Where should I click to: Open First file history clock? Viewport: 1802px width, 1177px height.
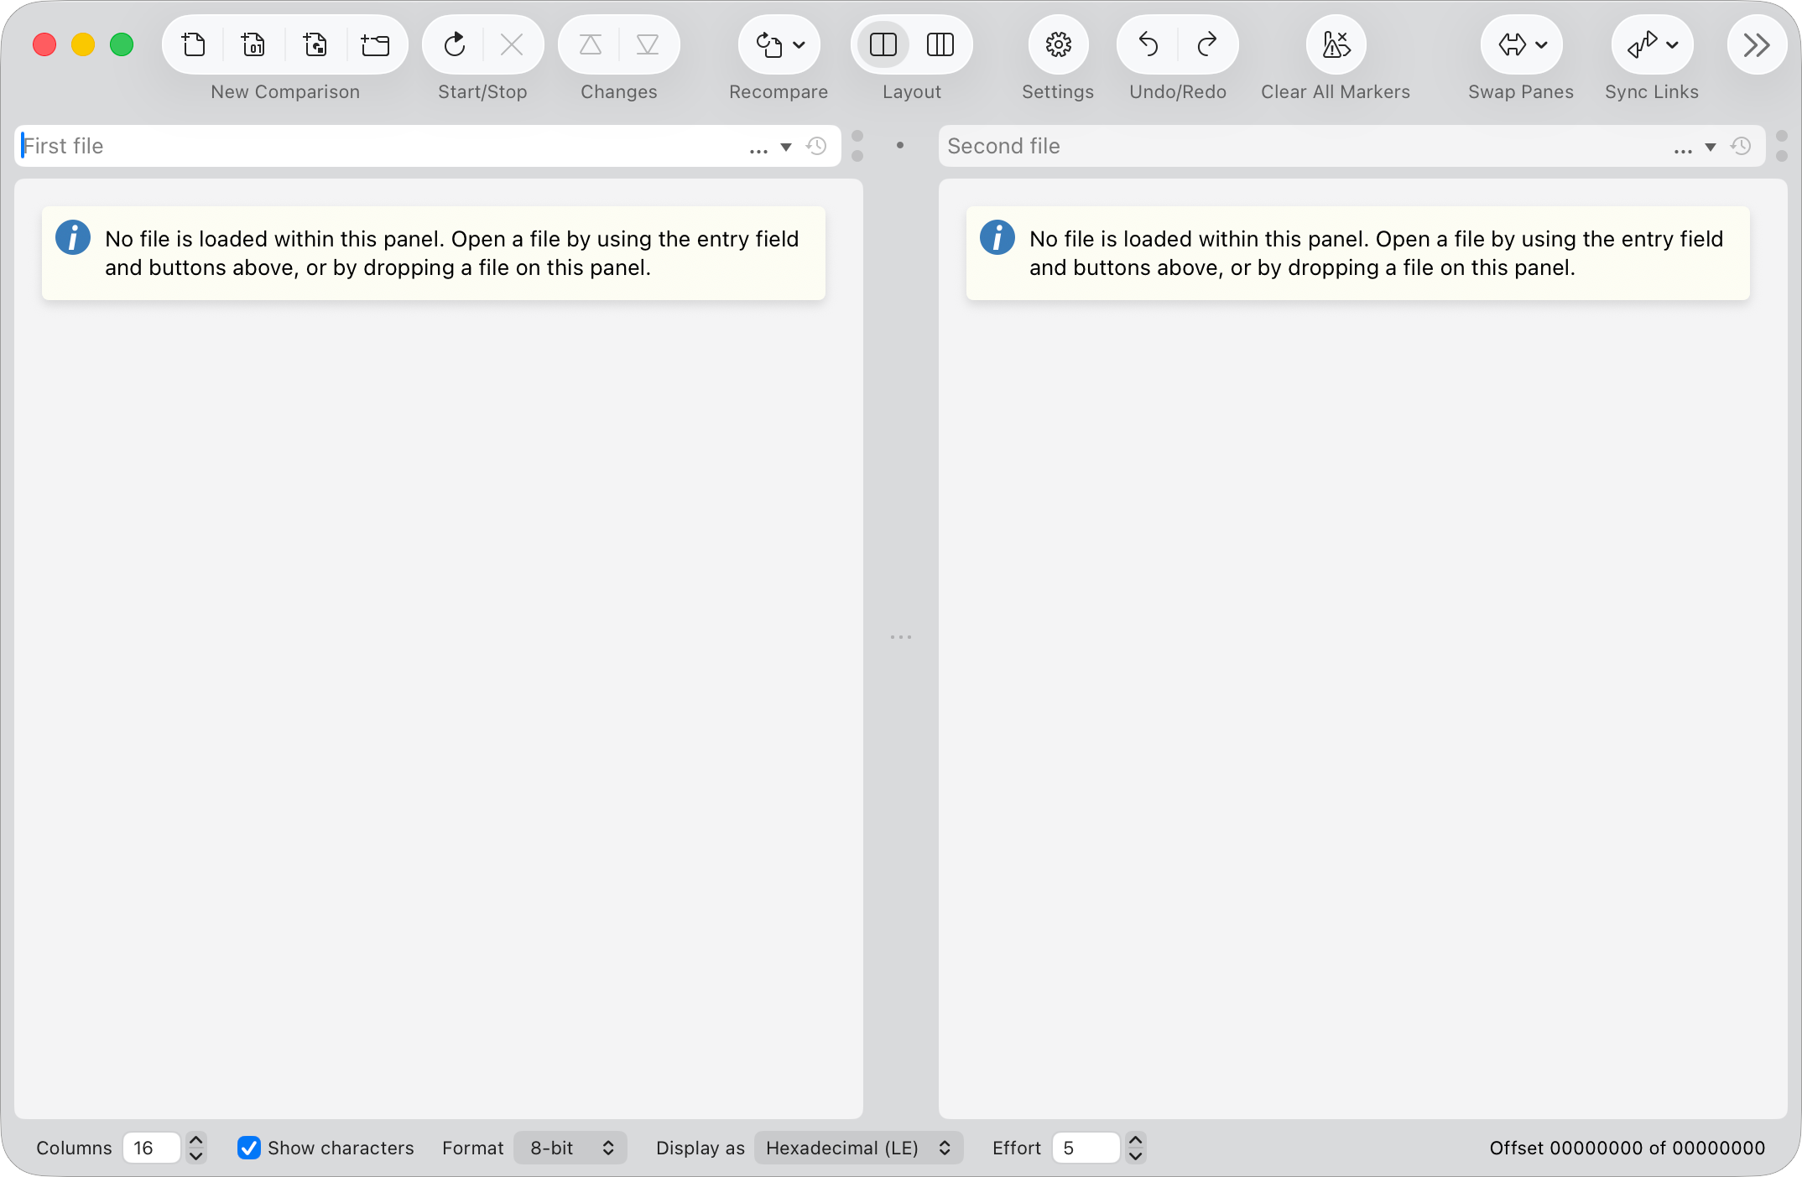[816, 147]
